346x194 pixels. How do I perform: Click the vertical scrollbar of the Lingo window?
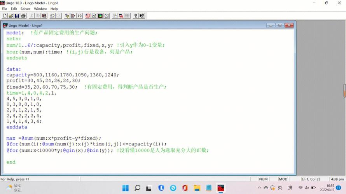click(344, 90)
